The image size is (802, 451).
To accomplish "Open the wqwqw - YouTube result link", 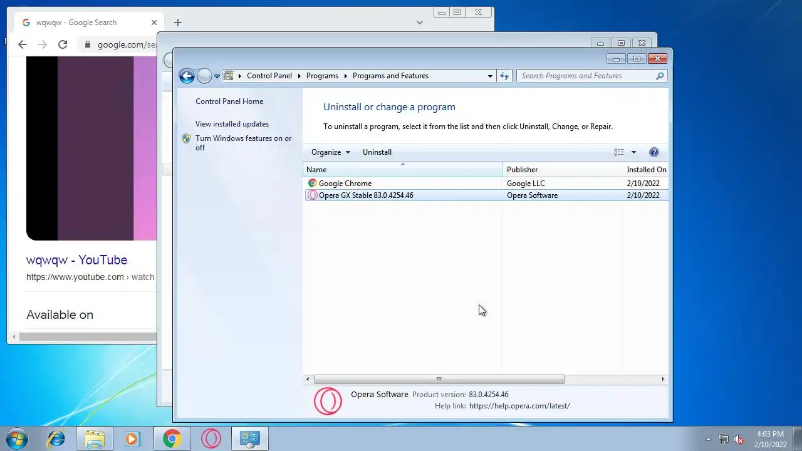I will 76,260.
